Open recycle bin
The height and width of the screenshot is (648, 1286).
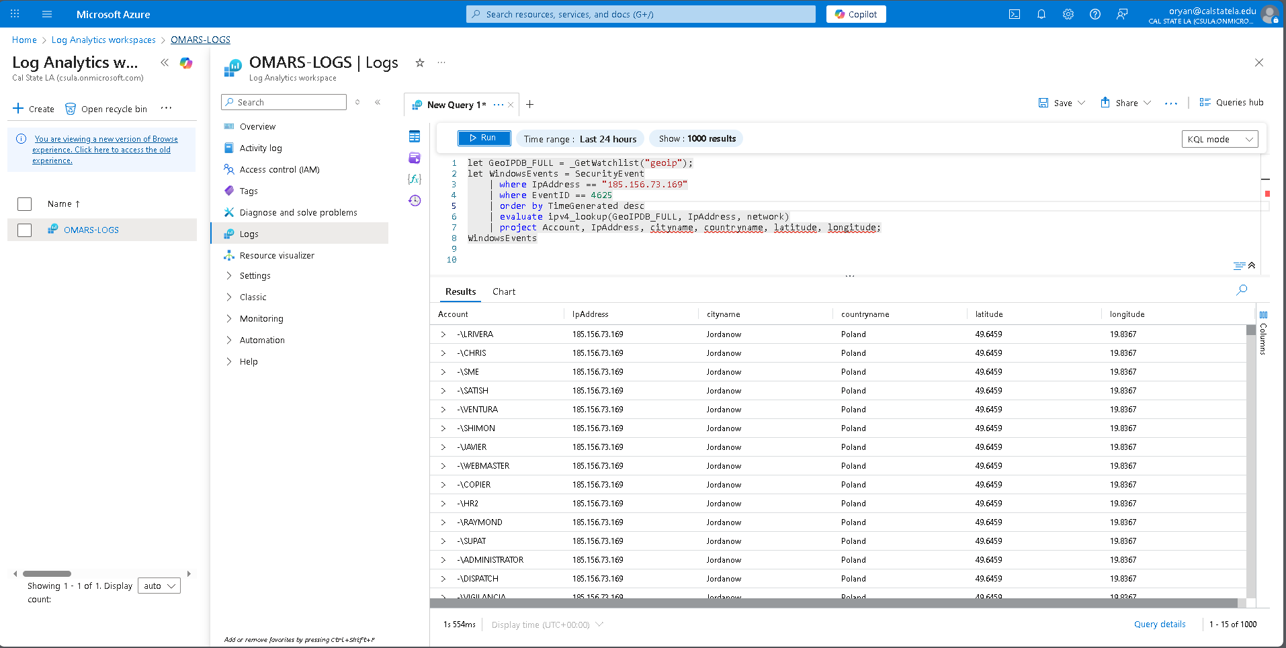pyautogui.click(x=106, y=109)
